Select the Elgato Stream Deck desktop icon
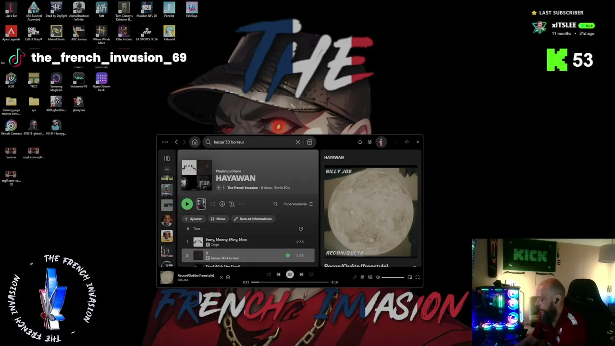The image size is (615, 346). (101, 82)
